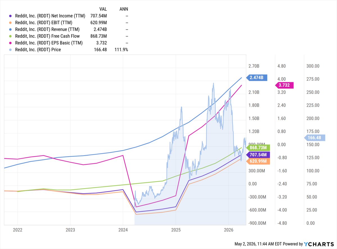Click the 4.00 EPS axis tick label
Image resolution: width=337 pixels, height=249 pixels.
[x=282, y=79]
